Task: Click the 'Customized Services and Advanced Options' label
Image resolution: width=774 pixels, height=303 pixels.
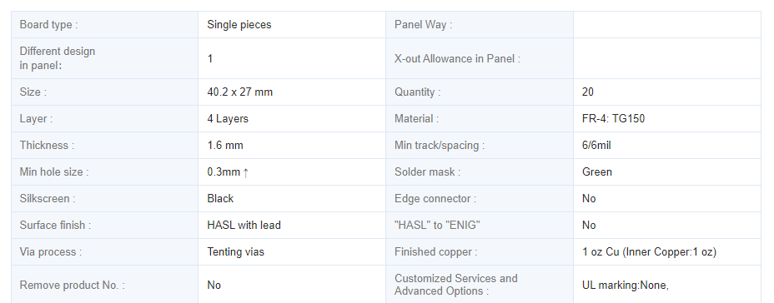Action: tap(456, 285)
